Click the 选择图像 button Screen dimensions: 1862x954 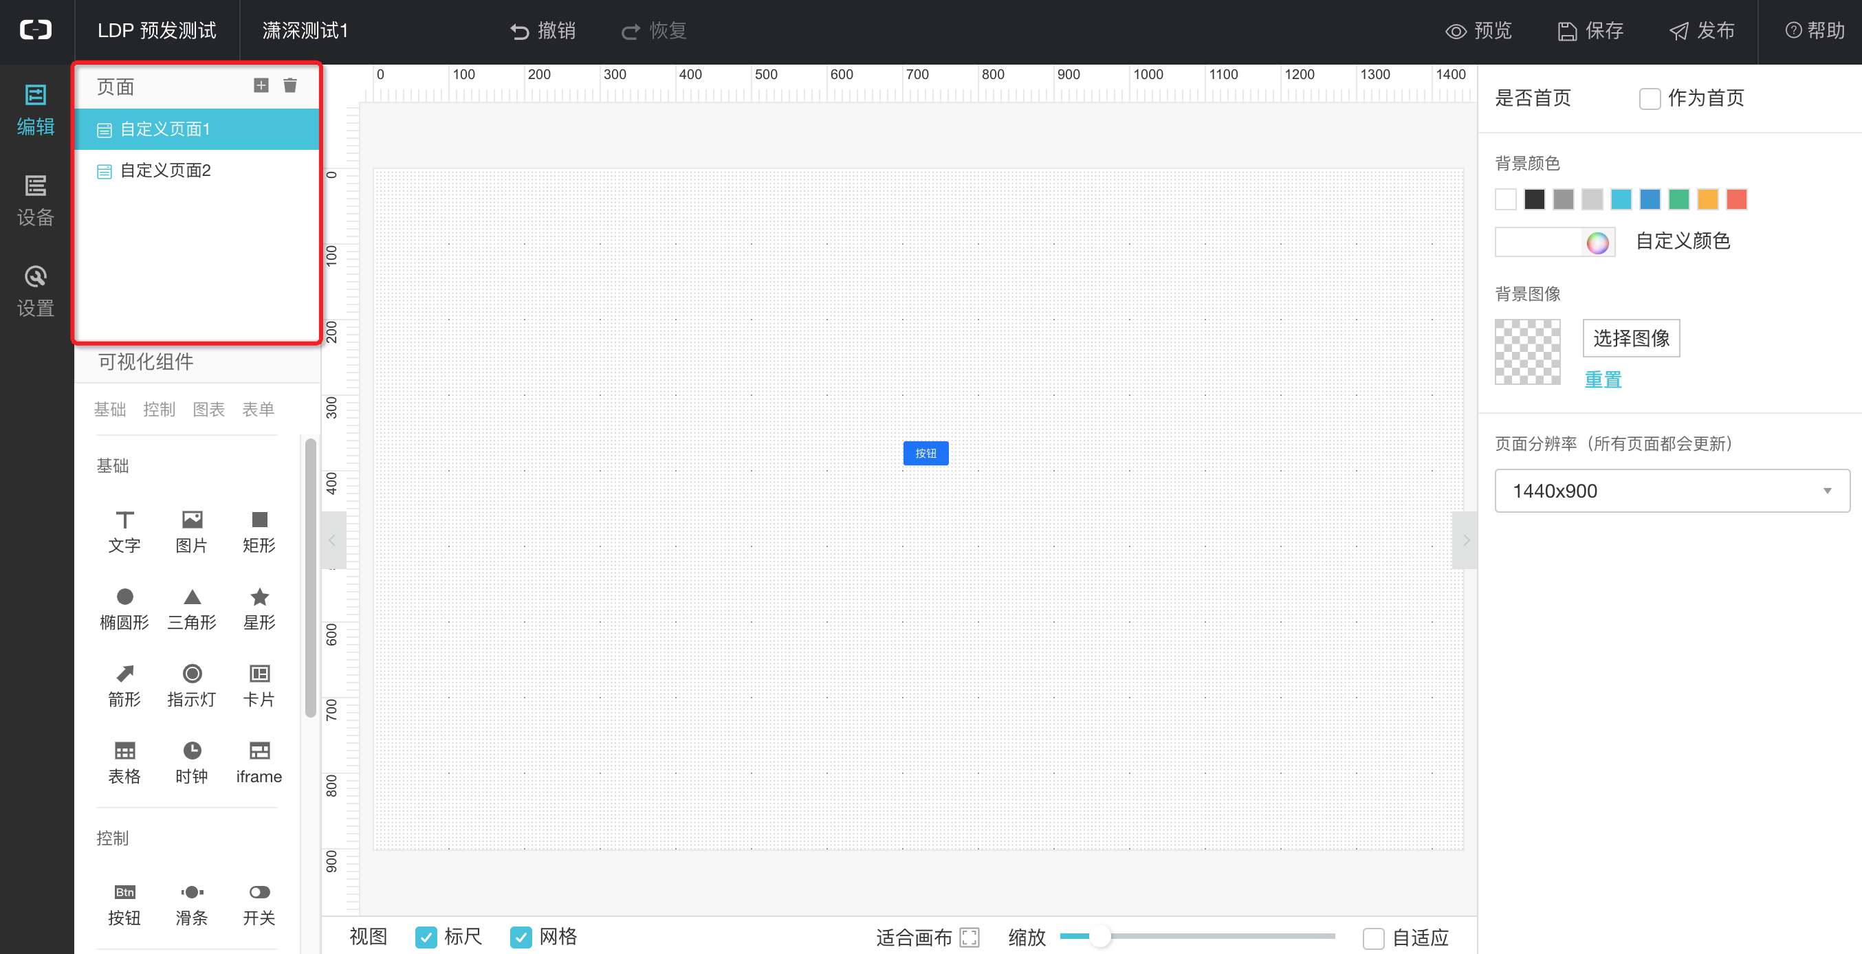pos(1631,338)
